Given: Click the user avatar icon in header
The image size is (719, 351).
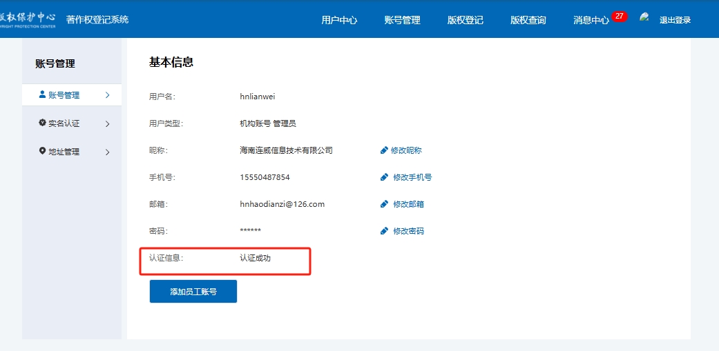Looking at the screenshot, I should [644, 17].
